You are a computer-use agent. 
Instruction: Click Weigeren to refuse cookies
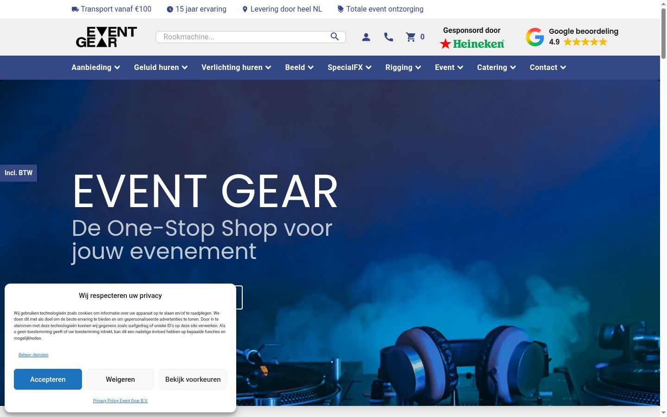tap(120, 379)
